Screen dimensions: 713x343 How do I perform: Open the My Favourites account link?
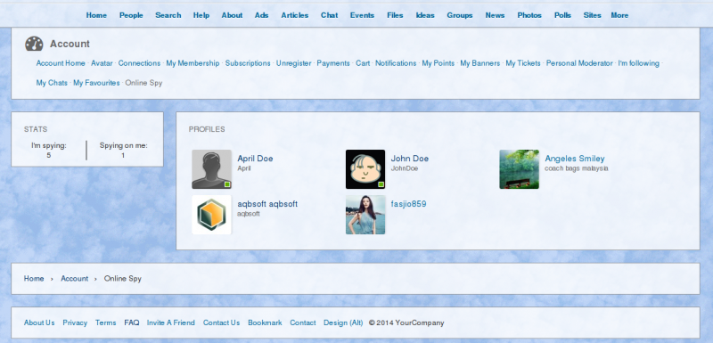pyautogui.click(x=96, y=83)
